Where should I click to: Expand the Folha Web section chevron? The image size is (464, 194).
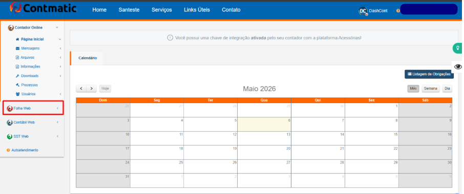(x=57, y=108)
